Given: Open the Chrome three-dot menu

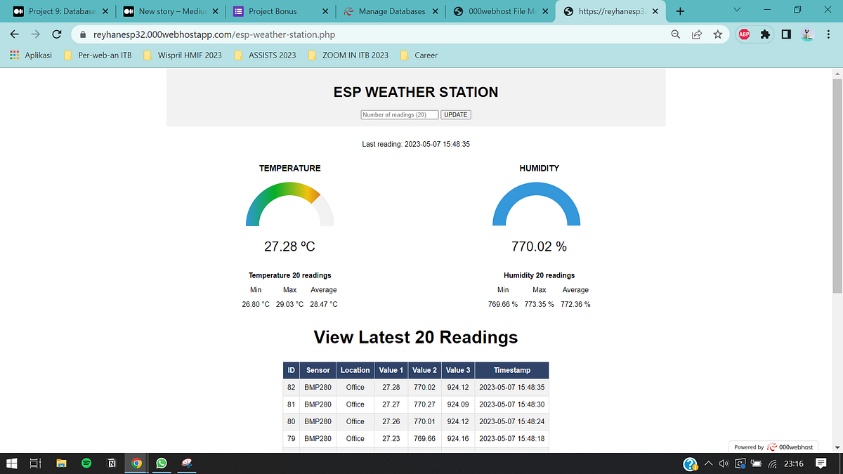Looking at the screenshot, I should coord(827,34).
